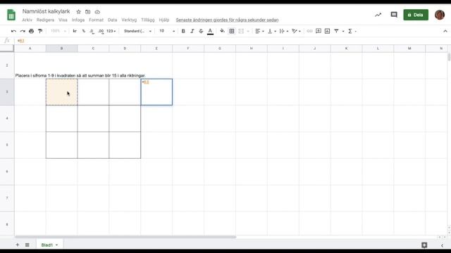
Task: Add a new sheet with plus
Action: click(x=17, y=245)
